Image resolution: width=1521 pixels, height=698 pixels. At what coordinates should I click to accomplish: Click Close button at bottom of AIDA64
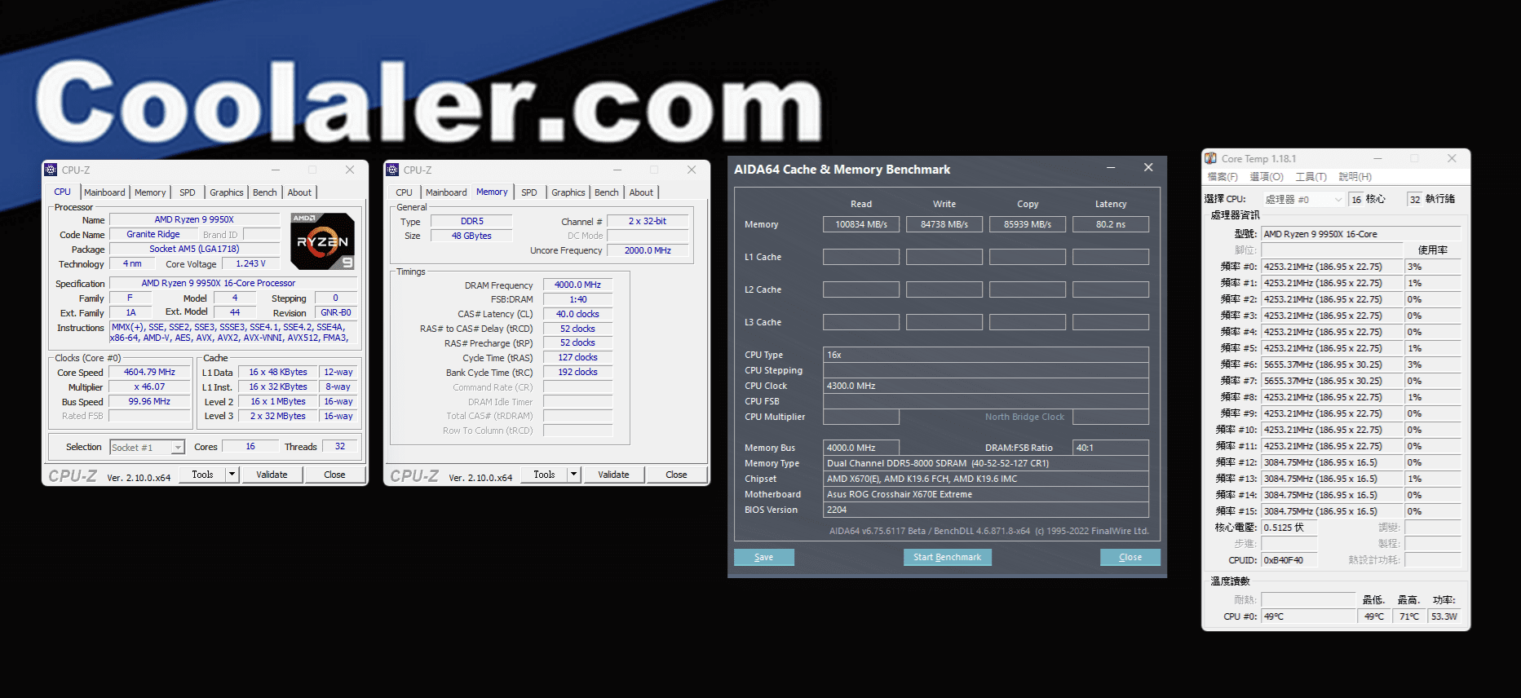coord(1130,557)
